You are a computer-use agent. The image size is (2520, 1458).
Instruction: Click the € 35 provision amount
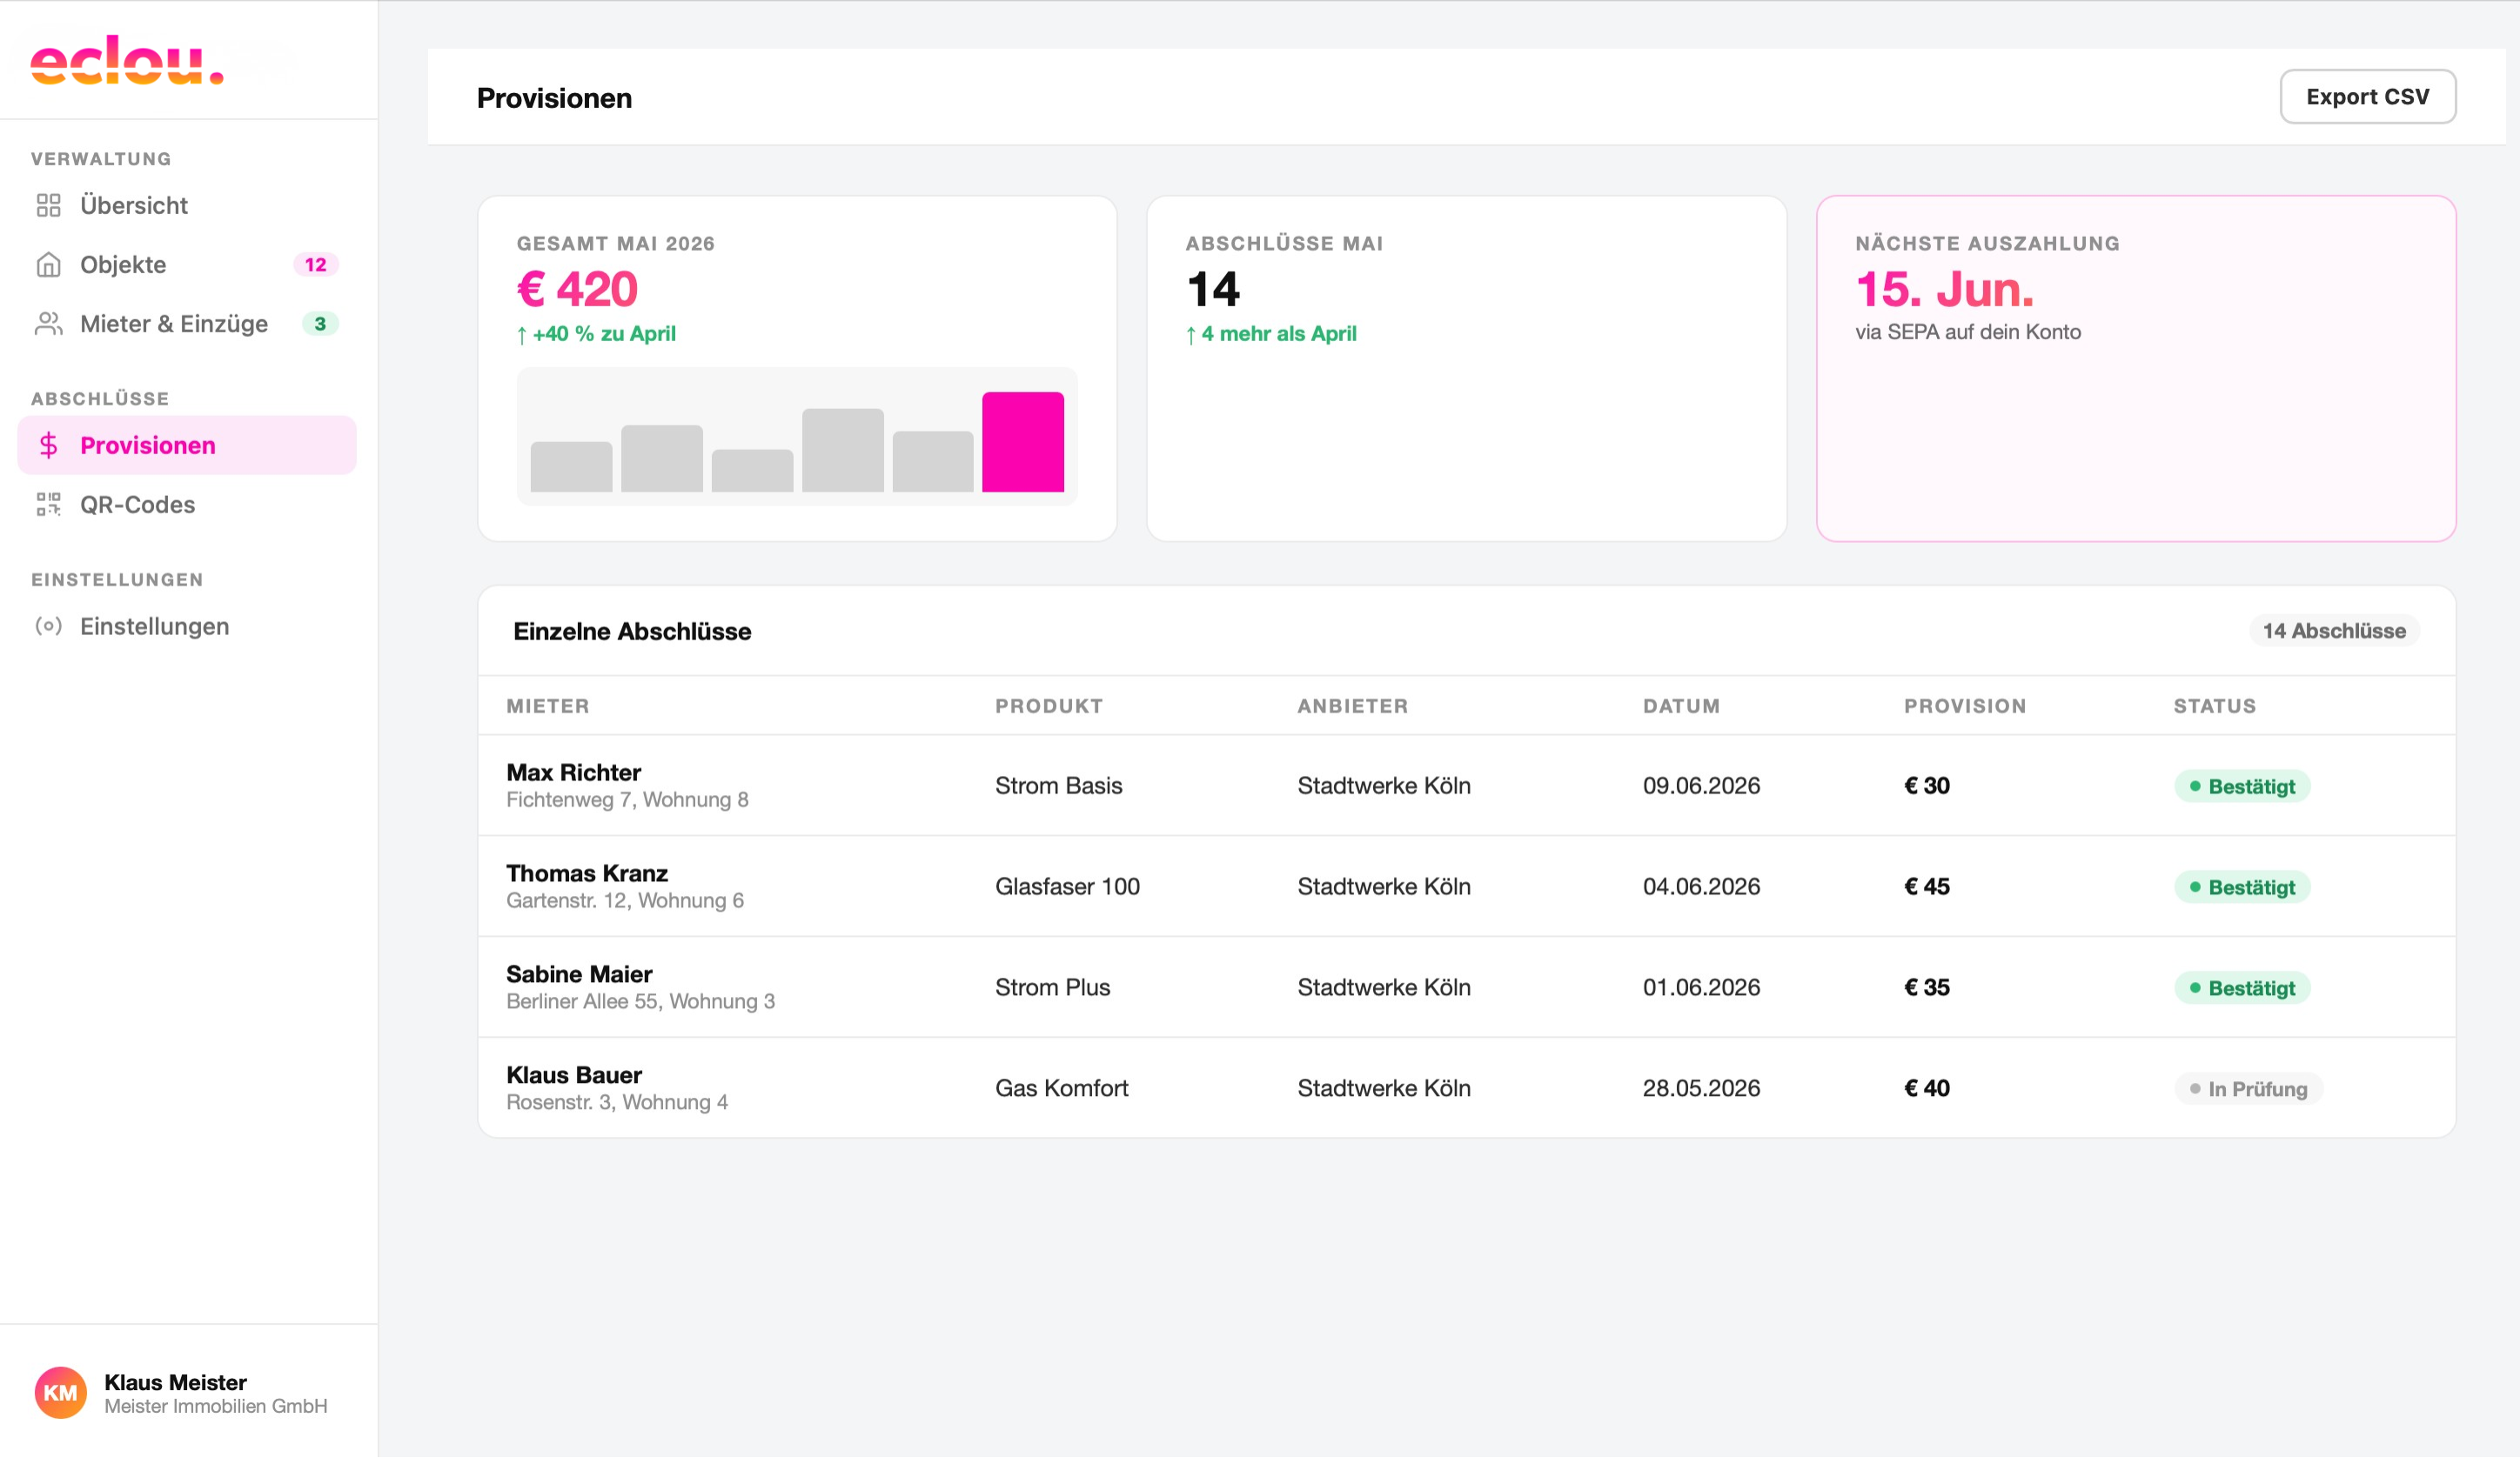coord(1926,987)
